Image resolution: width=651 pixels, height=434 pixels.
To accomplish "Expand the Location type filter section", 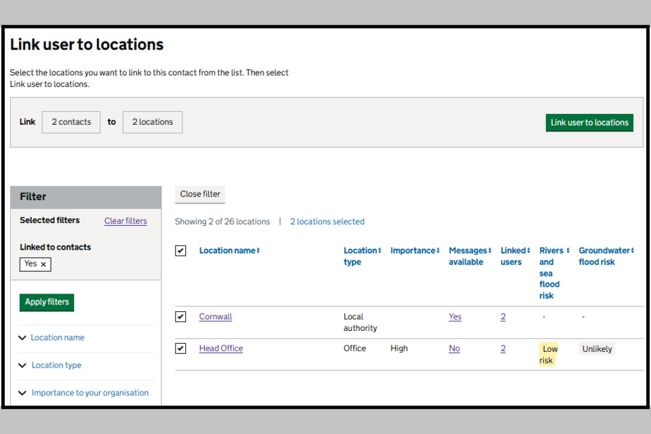I will 56,366.
